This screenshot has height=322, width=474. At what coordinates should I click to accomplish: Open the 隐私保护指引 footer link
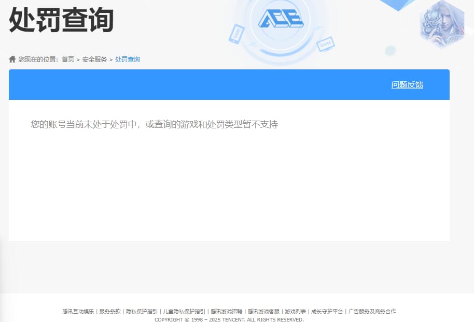pyautogui.click(x=141, y=311)
